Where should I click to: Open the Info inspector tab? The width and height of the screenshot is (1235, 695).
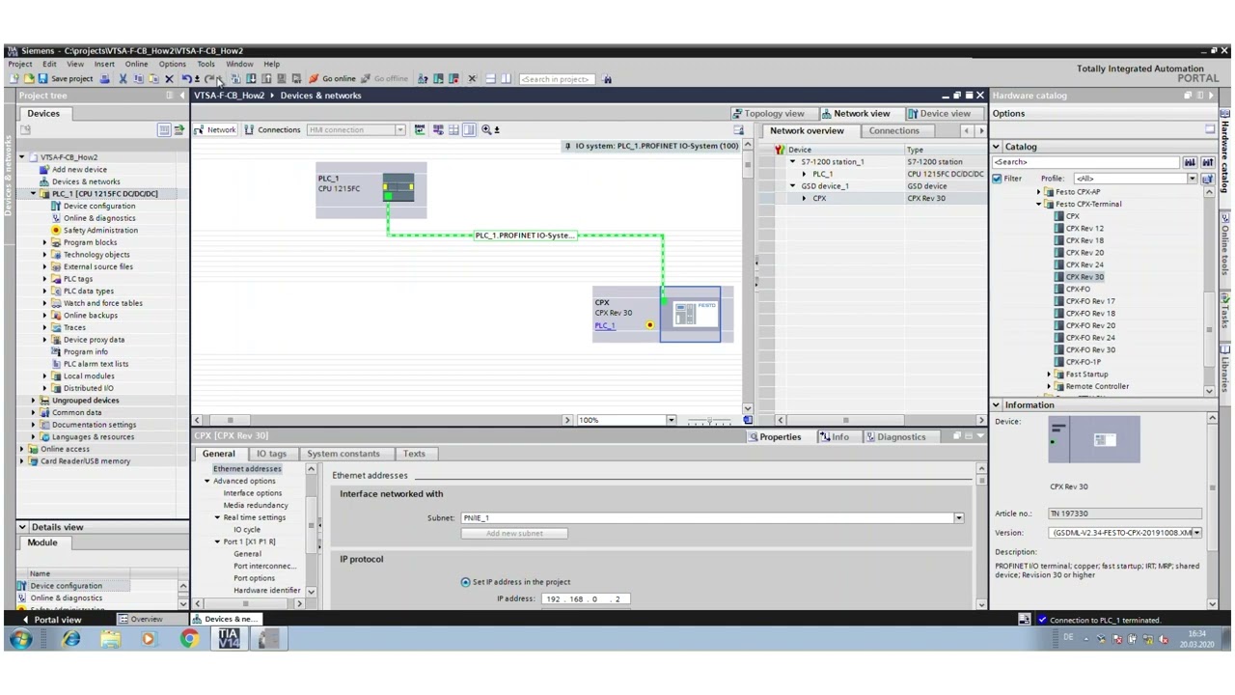point(836,437)
